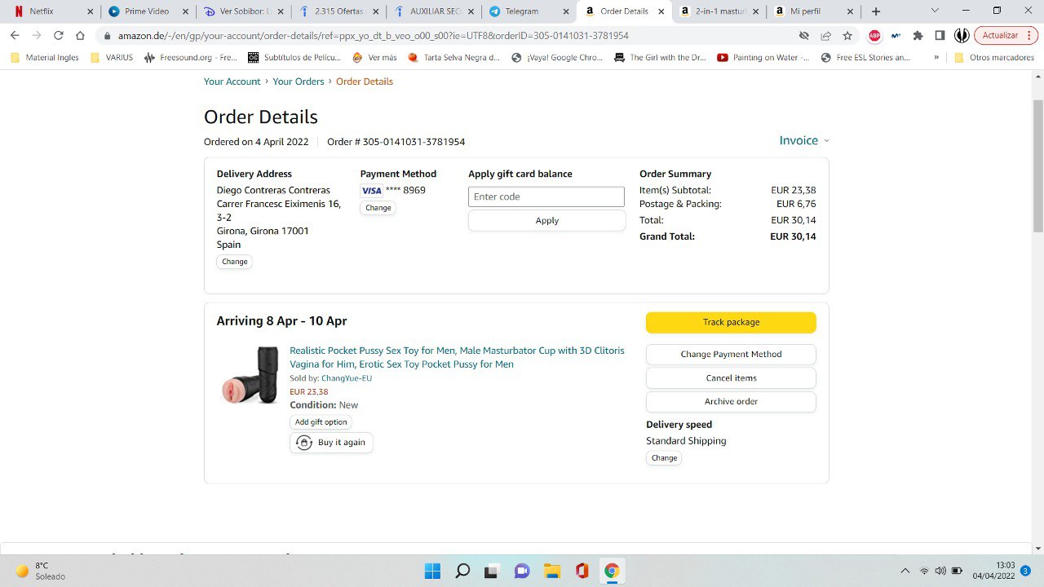Open a new browser tab
Screen dimensions: 1044x587
876,11
